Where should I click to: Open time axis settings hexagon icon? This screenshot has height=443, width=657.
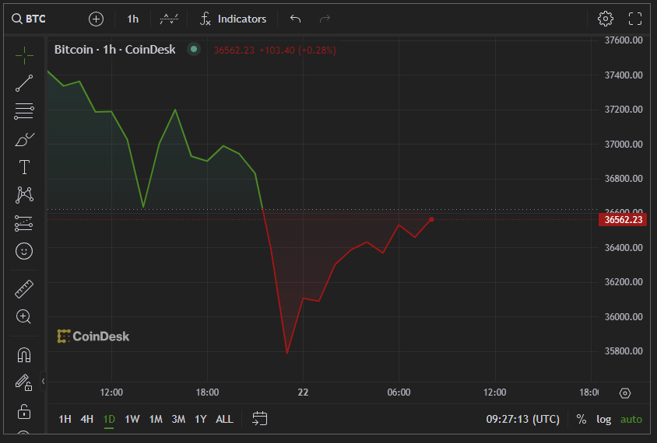pyautogui.click(x=625, y=393)
